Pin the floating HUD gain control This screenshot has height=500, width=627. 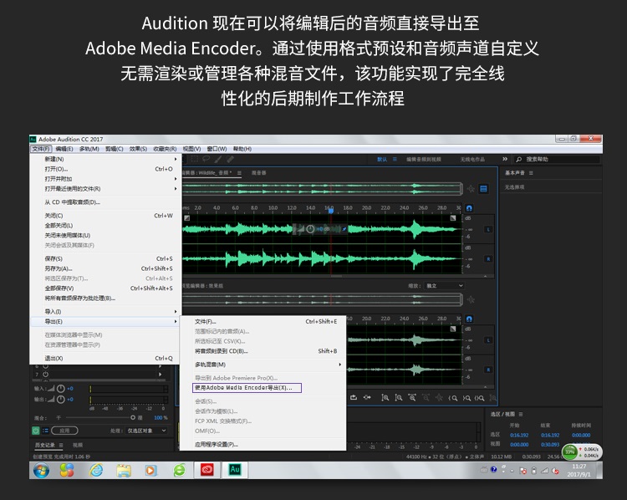tap(344, 229)
